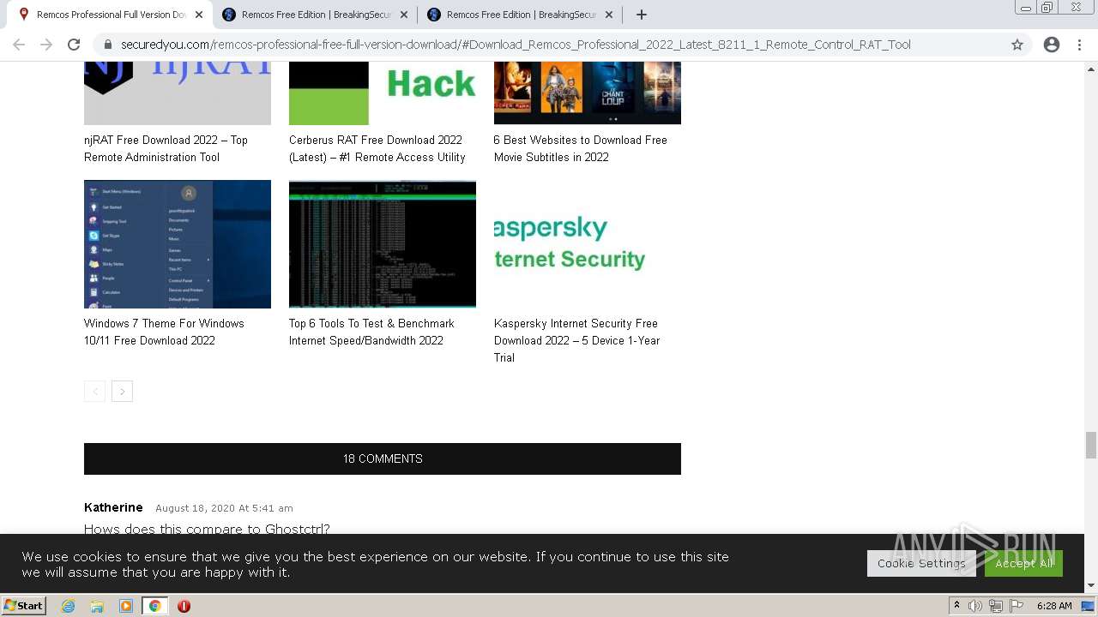Open Kaspersky Internet Security Free Download link

coord(577,340)
